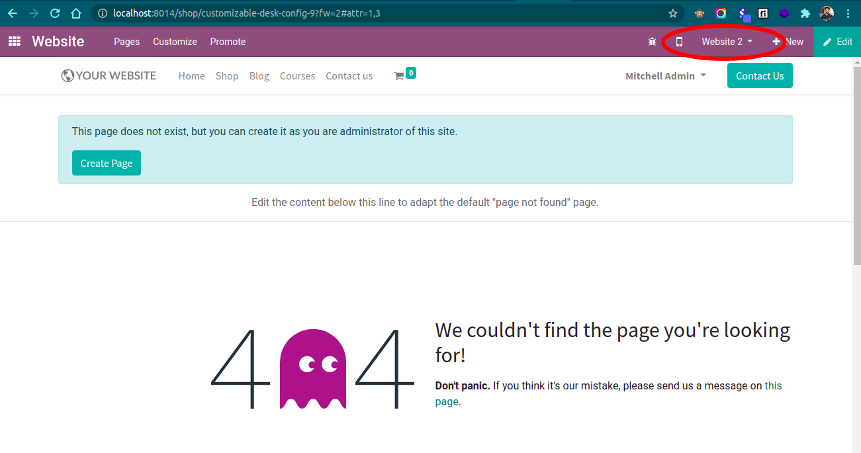861x453 pixels.
Task: Click the Create Page button
Action: click(107, 164)
